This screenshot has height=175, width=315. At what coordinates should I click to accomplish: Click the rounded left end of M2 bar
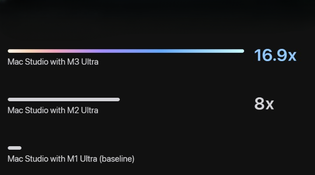(10, 100)
